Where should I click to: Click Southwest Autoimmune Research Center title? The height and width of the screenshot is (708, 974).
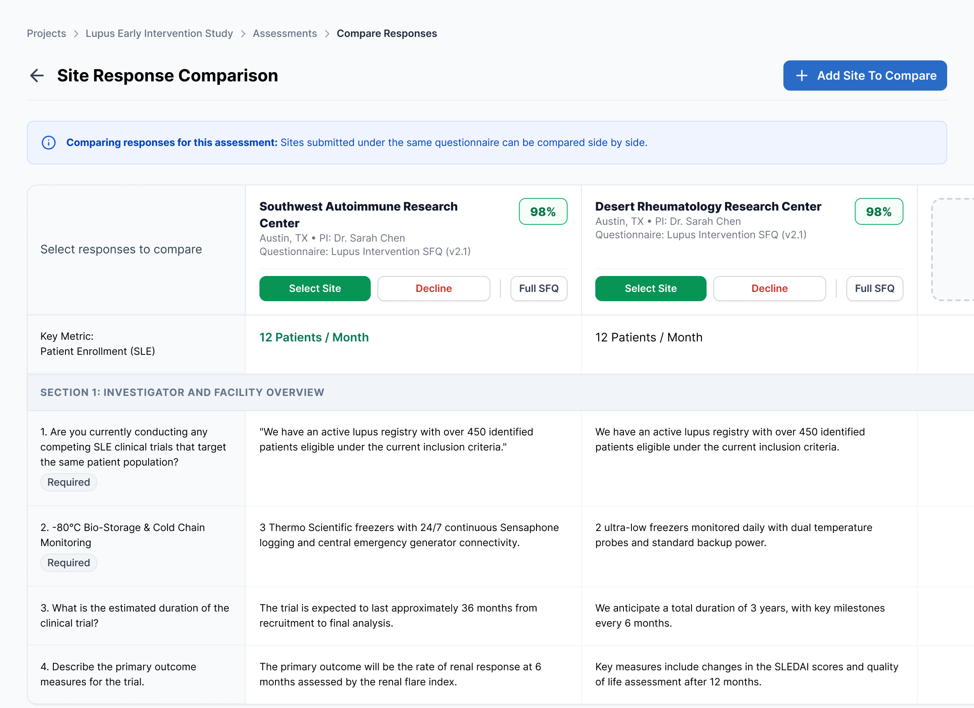[358, 215]
